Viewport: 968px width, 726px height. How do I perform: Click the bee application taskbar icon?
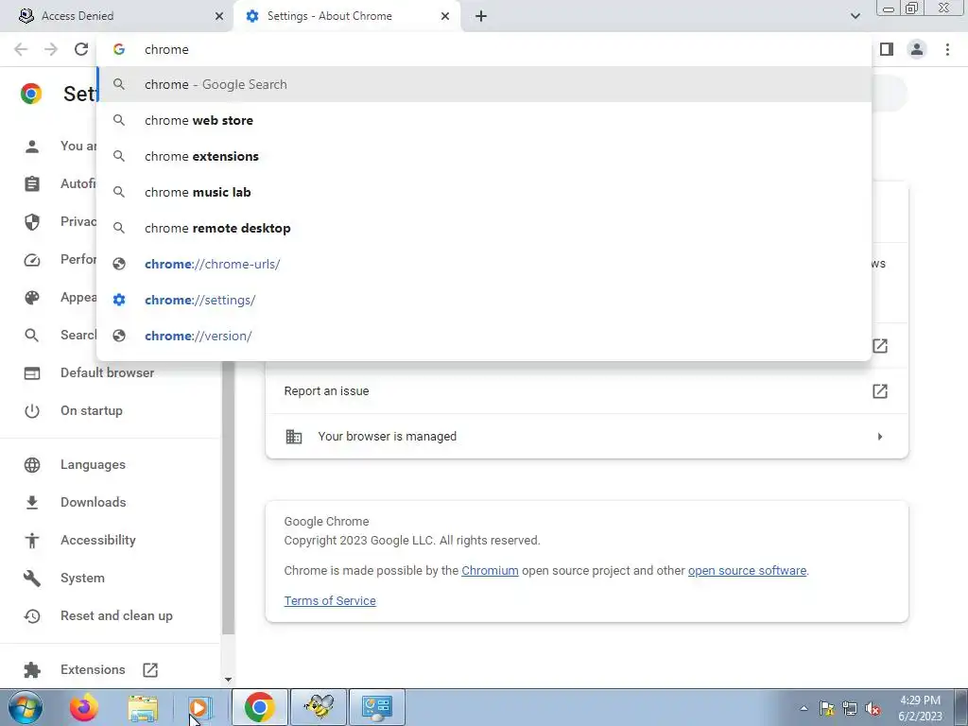pos(320,707)
